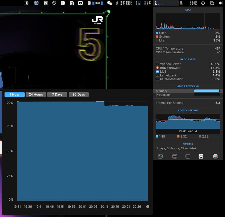Click the circular globe-like menu bar icon
The width and height of the screenshot is (225, 217).
point(54,3)
